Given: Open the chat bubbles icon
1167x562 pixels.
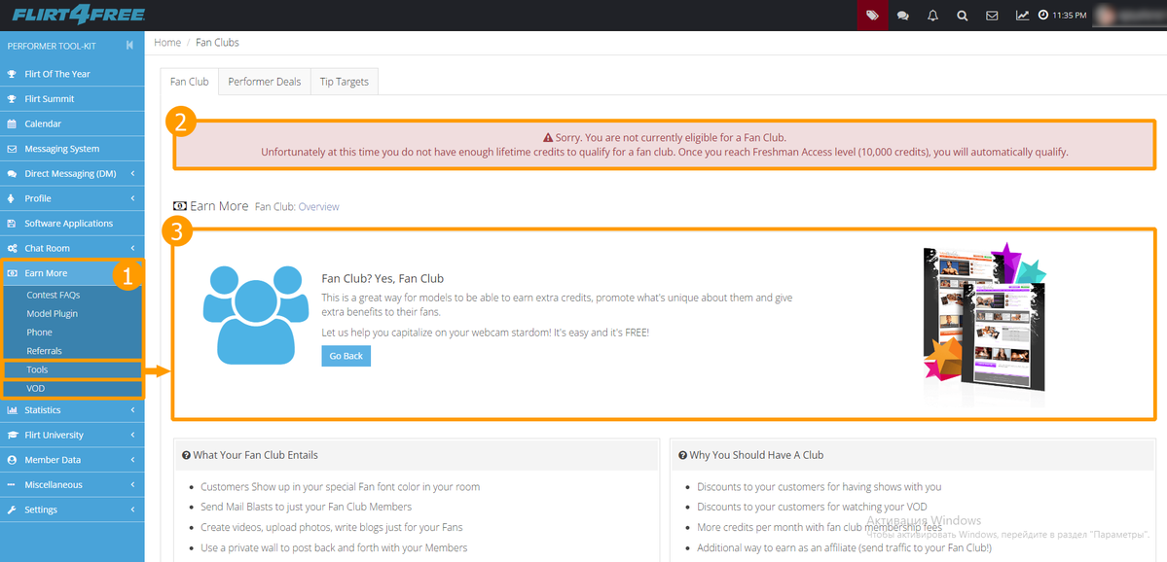Looking at the screenshot, I should click(x=903, y=16).
